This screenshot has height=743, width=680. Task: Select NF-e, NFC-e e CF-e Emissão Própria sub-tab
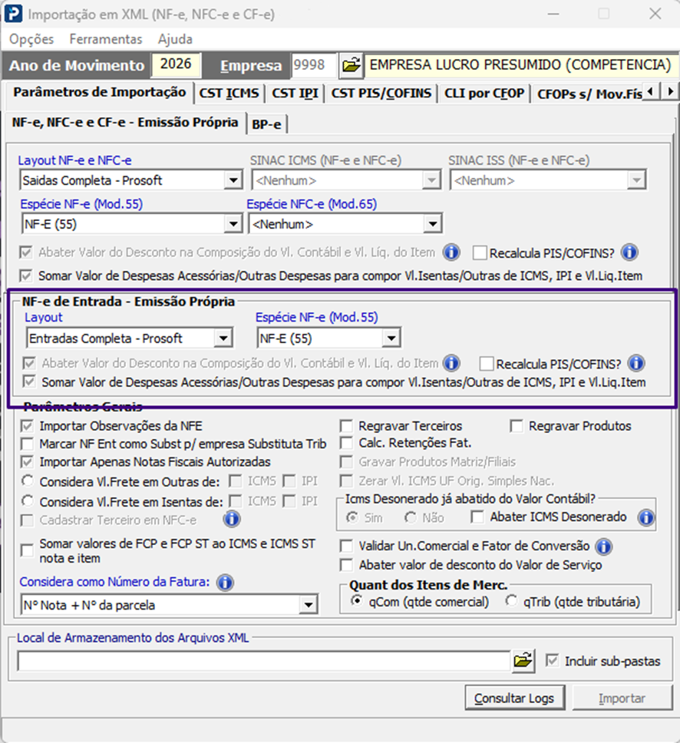[x=125, y=122]
